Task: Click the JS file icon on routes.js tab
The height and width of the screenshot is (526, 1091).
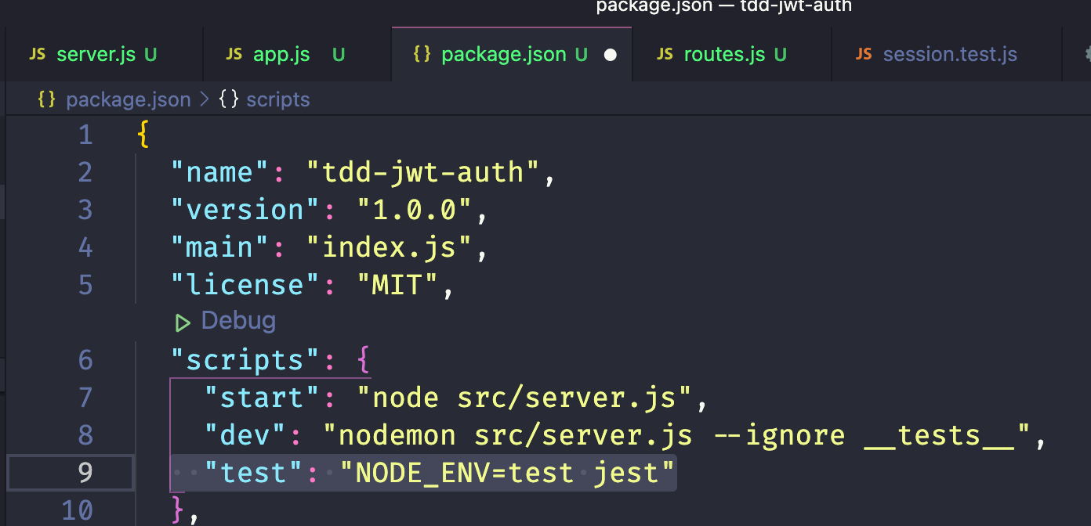Action: click(665, 54)
